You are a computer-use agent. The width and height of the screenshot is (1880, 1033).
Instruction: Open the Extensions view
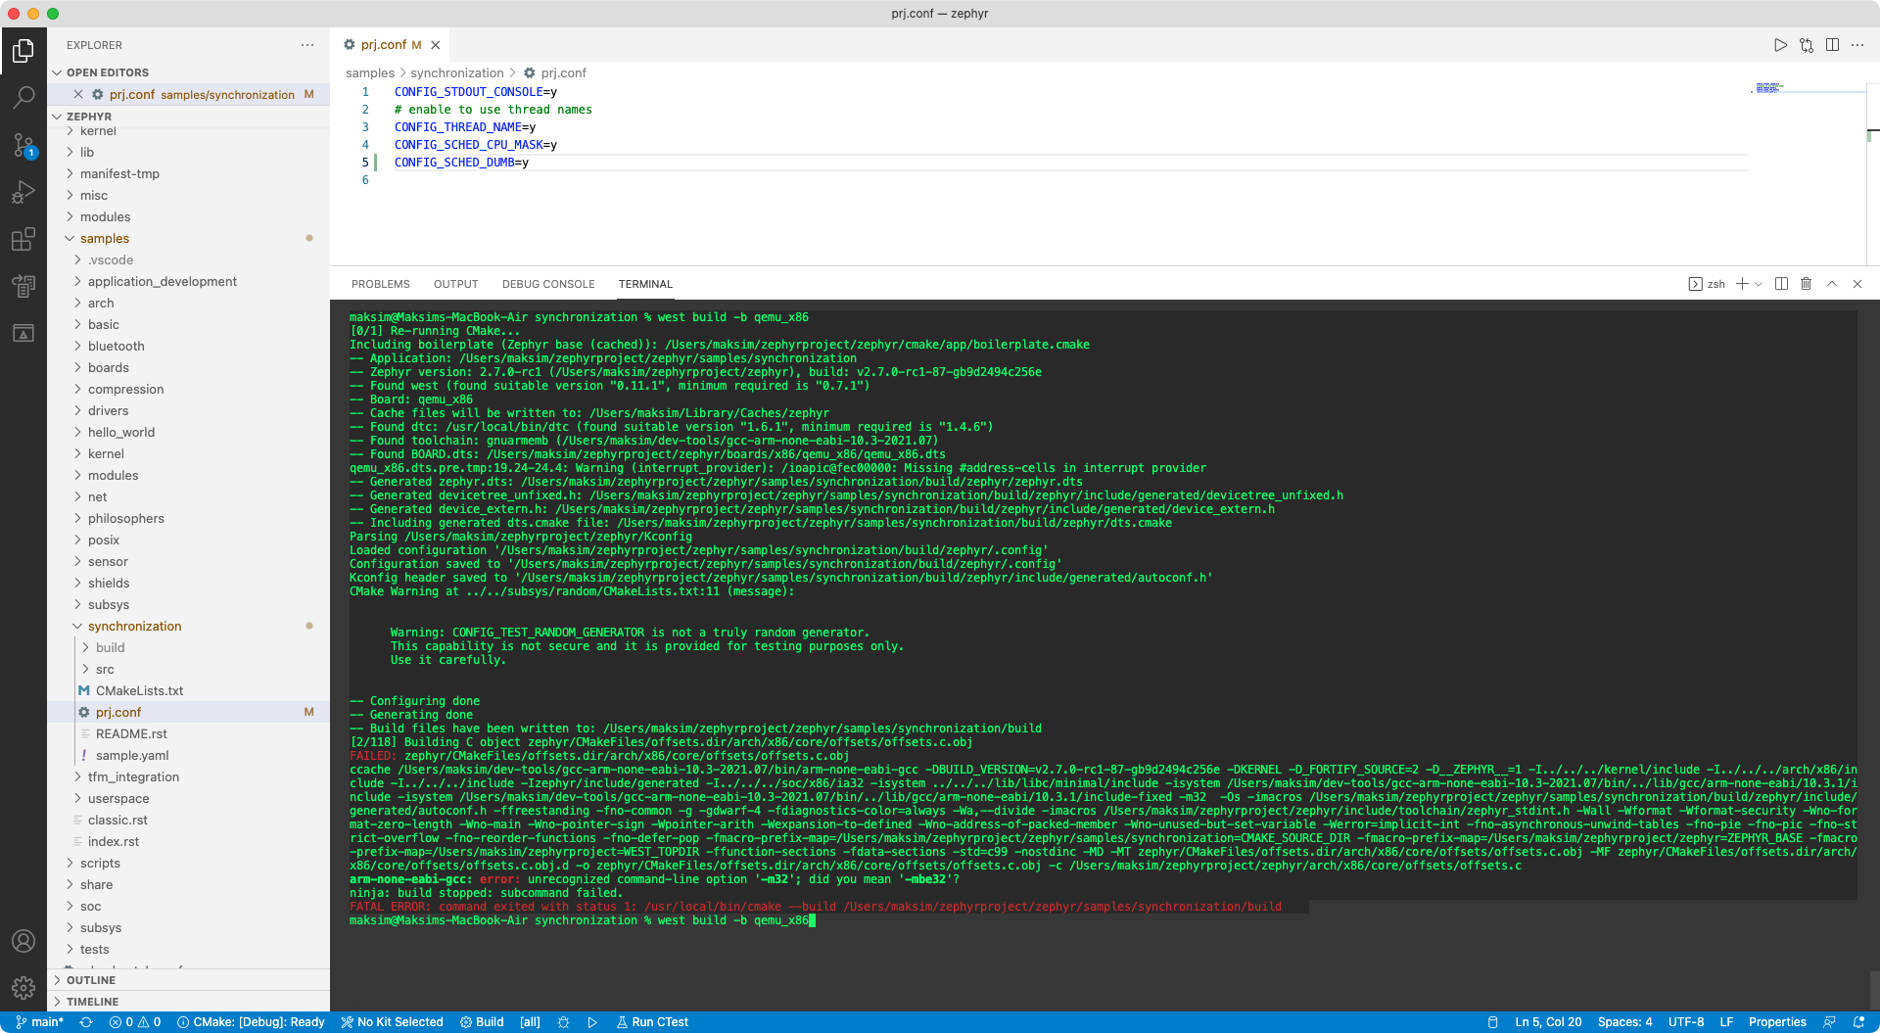pyautogui.click(x=23, y=239)
